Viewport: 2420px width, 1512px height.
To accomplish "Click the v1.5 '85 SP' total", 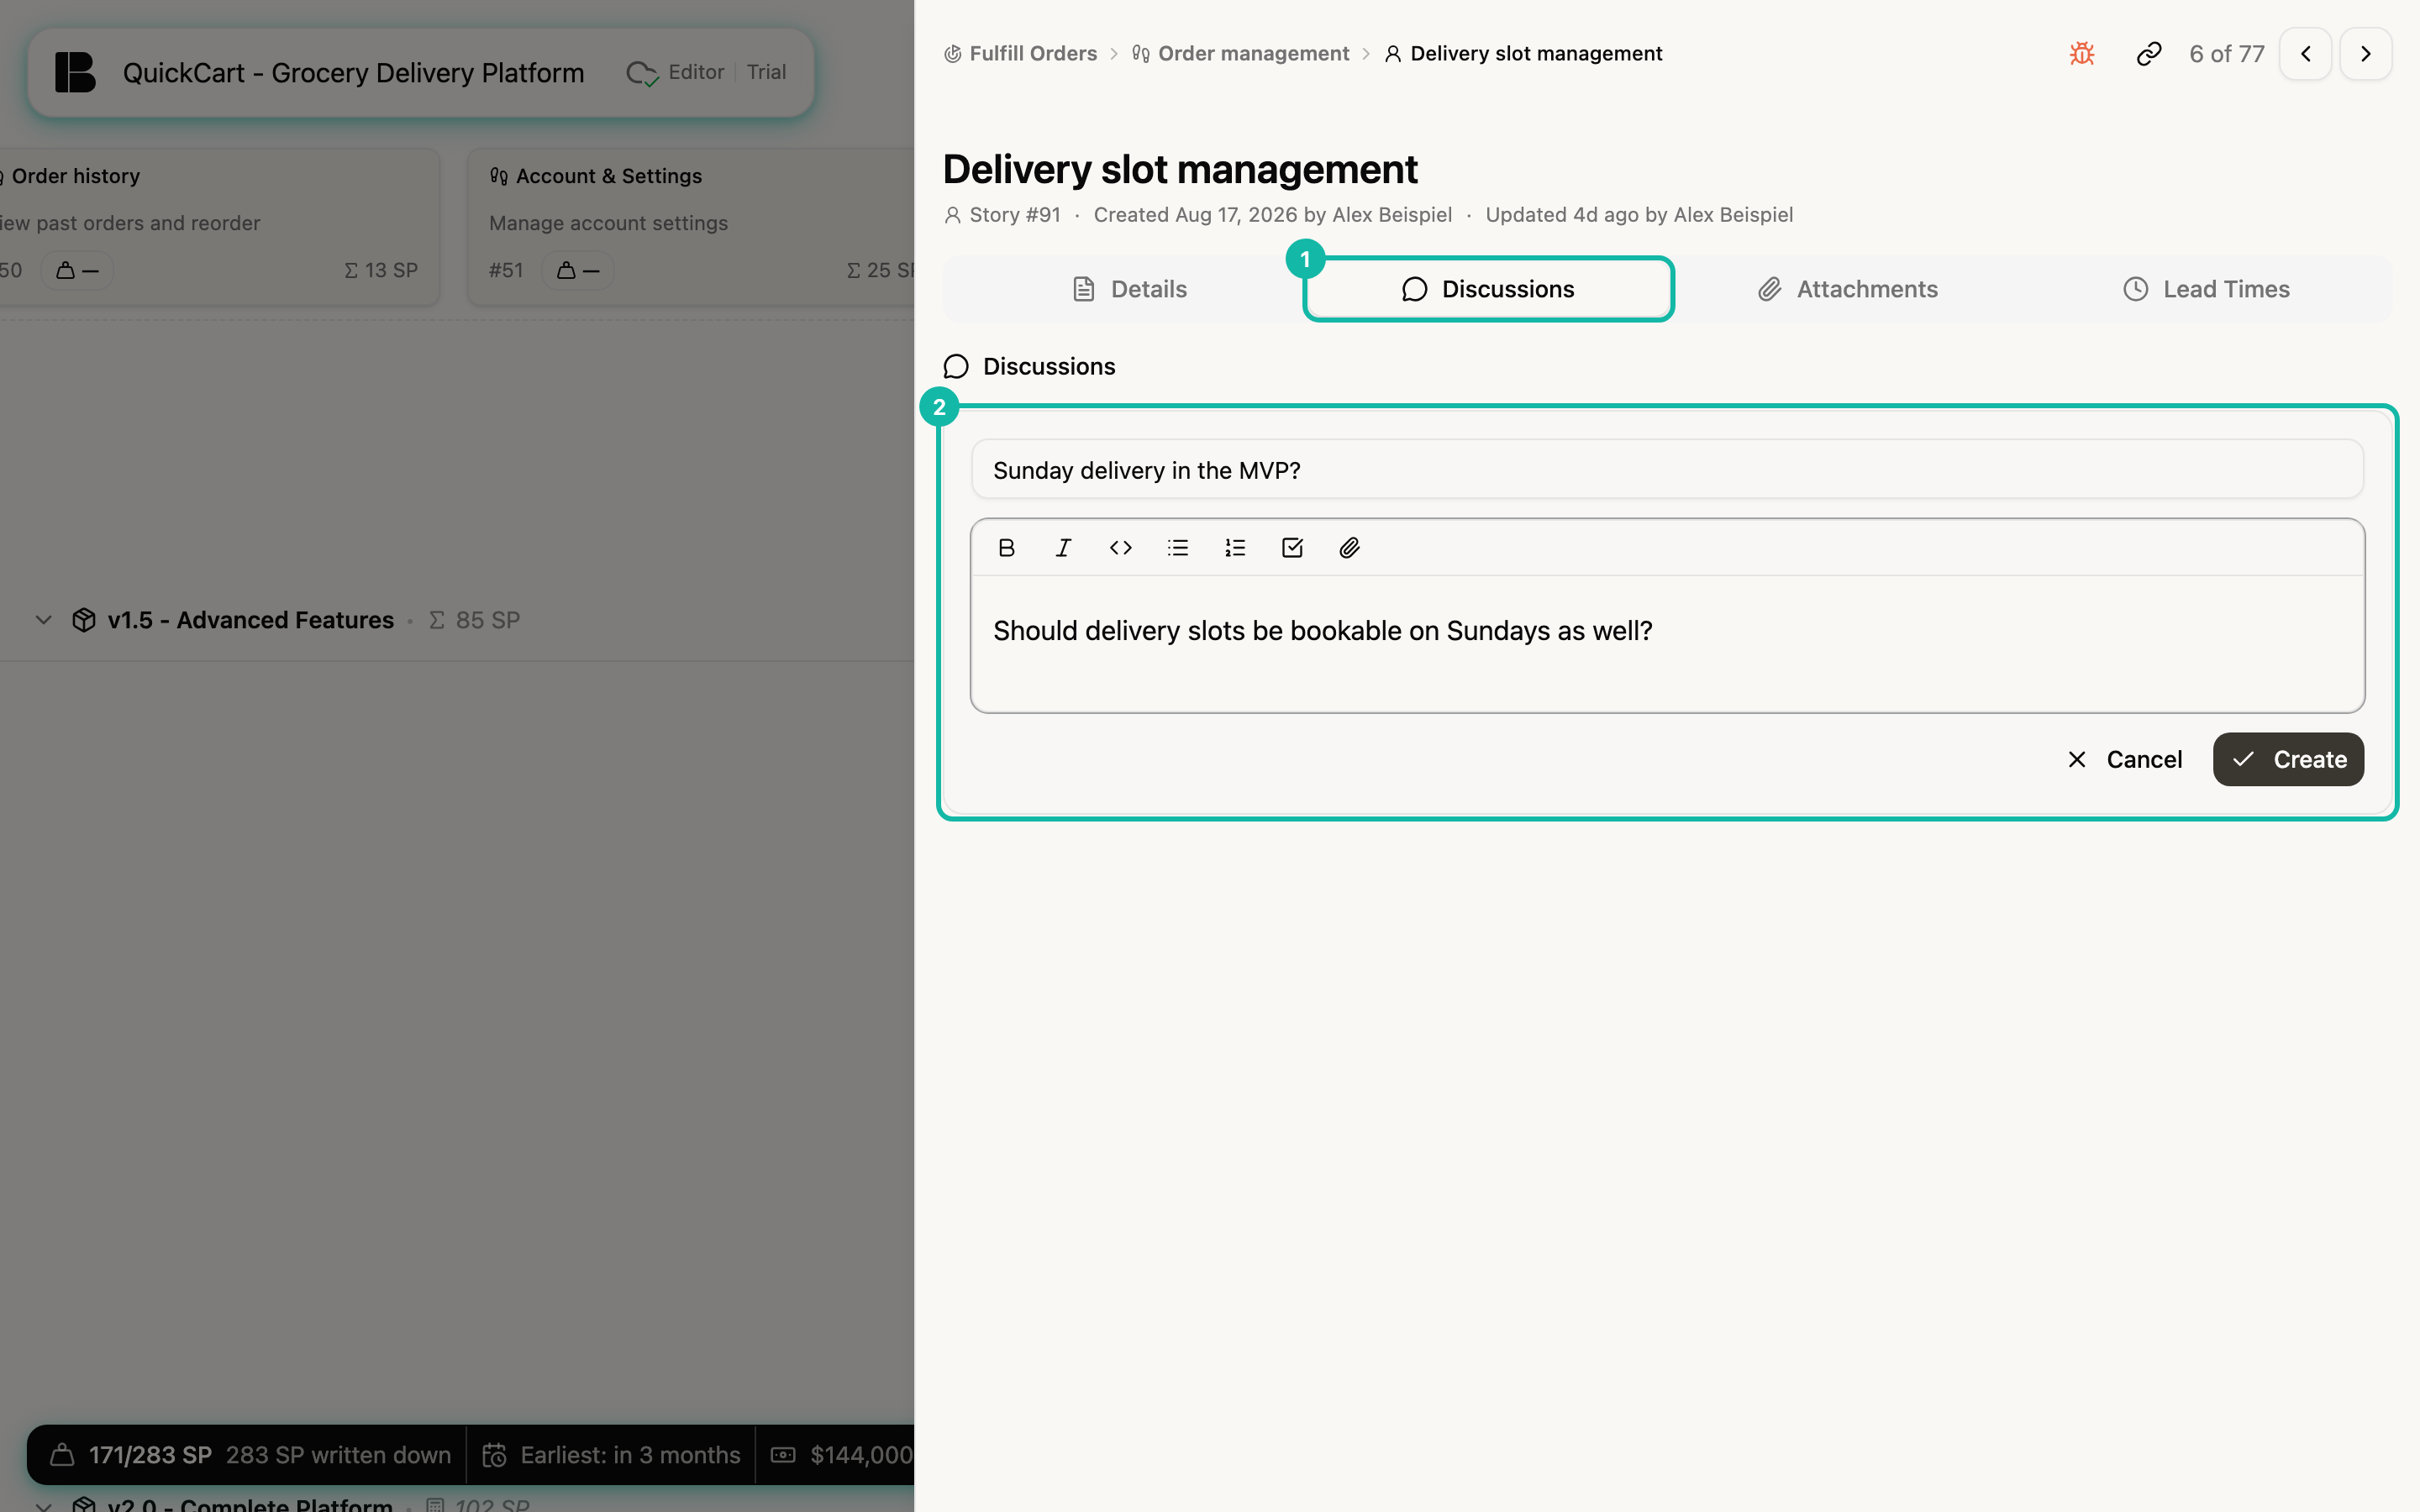I will pyautogui.click(x=475, y=620).
